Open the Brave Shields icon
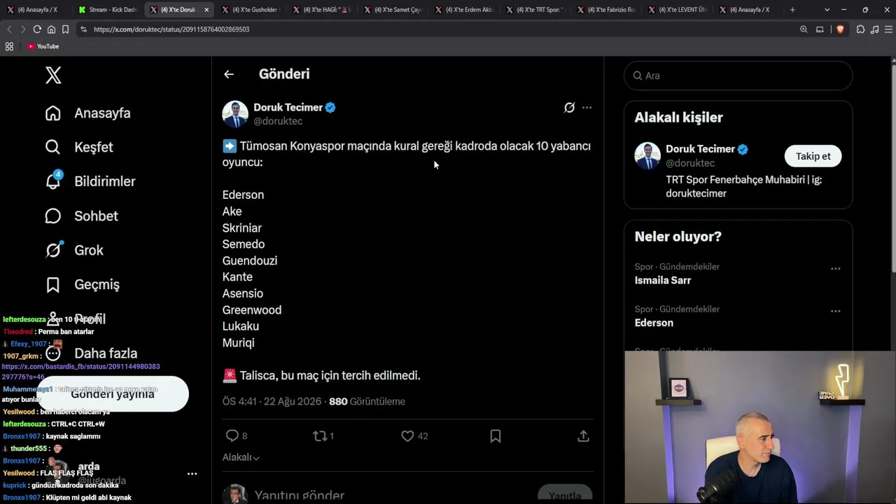Image resolution: width=896 pixels, height=504 pixels. (x=840, y=29)
